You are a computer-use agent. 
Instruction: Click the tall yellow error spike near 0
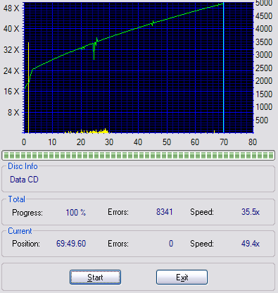pos(28,88)
